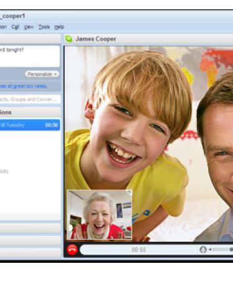
Task: Expand the Personalize dropdown
Action: point(42,74)
